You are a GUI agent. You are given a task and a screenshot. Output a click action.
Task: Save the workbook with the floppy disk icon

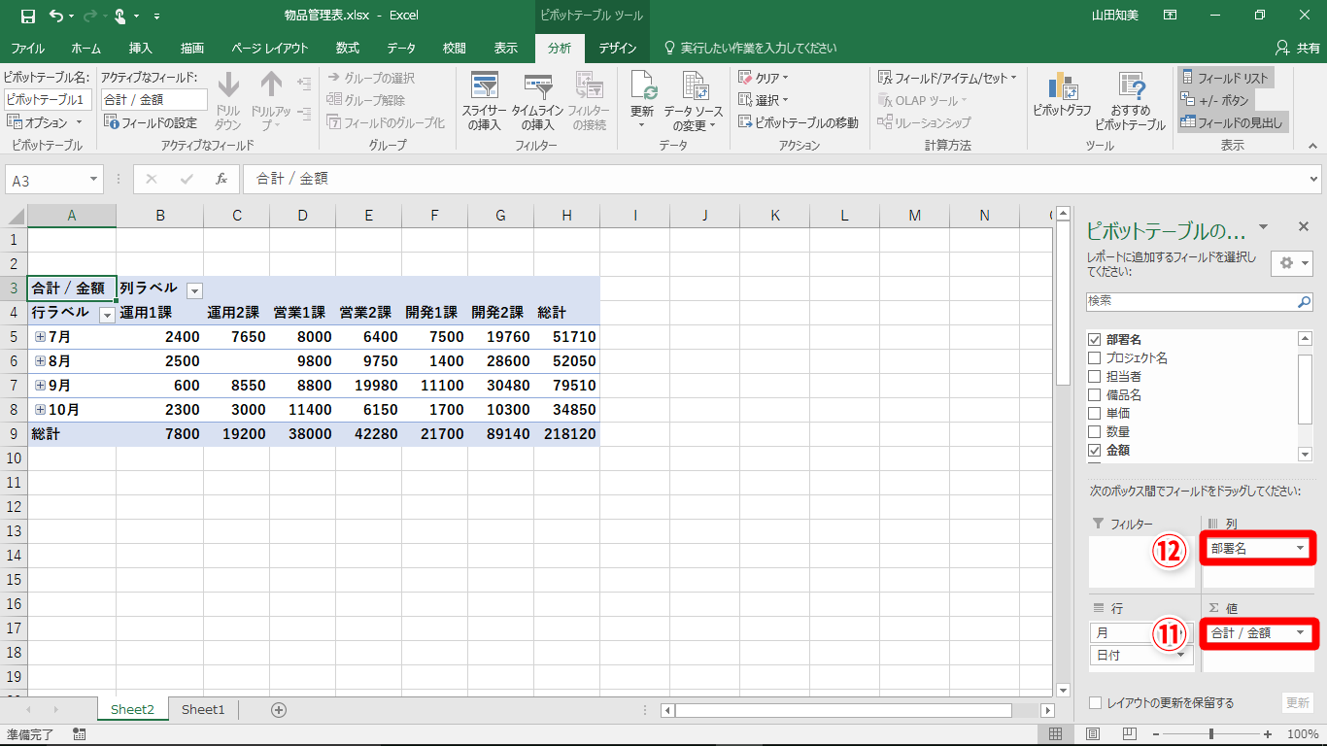27,16
